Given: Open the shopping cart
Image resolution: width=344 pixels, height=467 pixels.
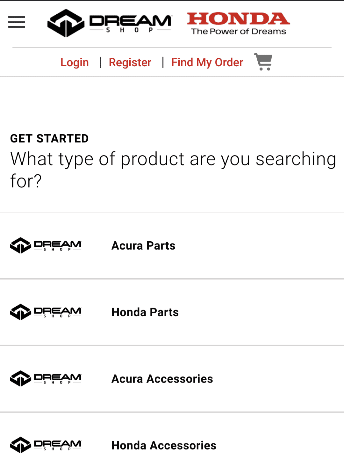Looking at the screenshot, I should tap(263, 62).
